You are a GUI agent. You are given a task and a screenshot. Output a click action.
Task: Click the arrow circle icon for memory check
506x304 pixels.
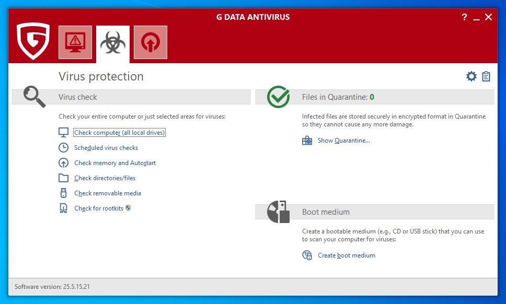click(63, 162)
